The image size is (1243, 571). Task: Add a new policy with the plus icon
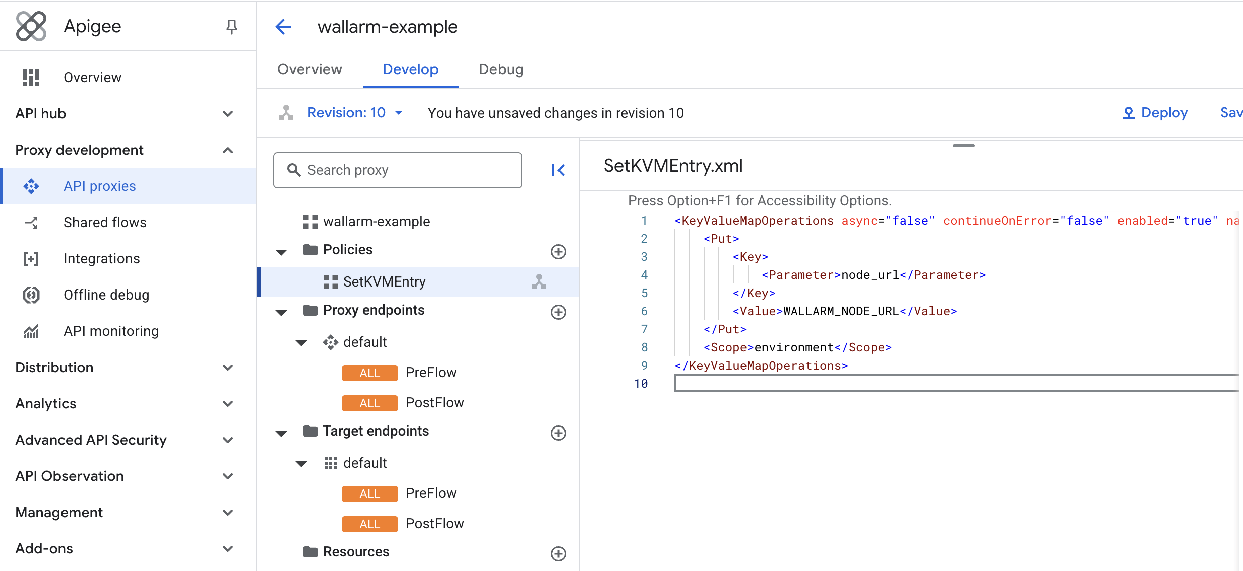tap(558, 251)
